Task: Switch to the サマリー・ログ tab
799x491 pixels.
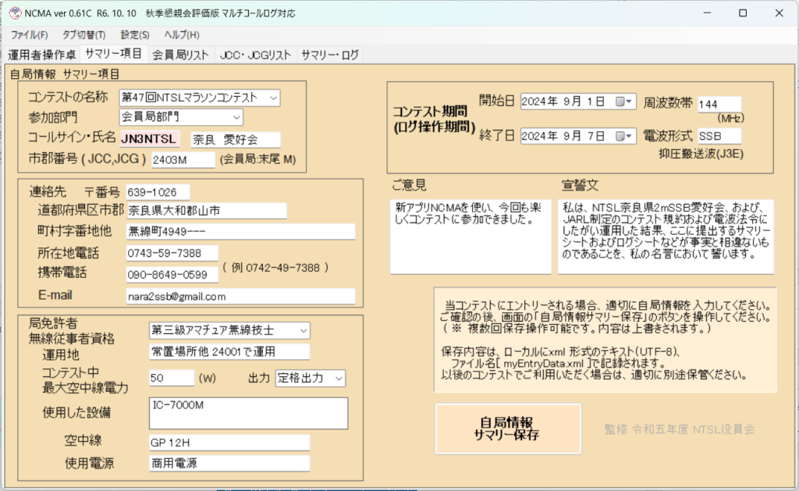Action: pyautogui.click(x=330, y=55)
